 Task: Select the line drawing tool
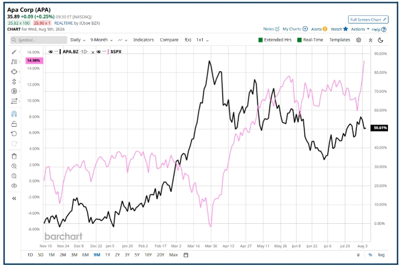tap(14, 52)
